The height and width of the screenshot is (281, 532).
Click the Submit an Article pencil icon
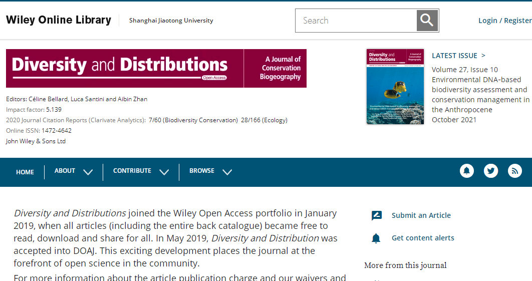(x=377, y=215)
